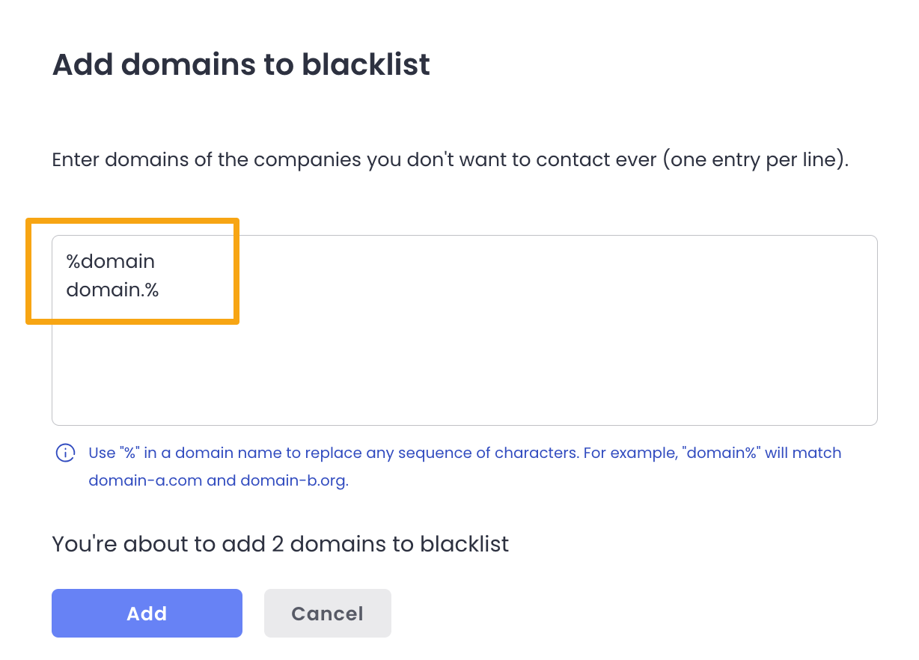Viewport: 919px width, 660px height.
Task: Click the info icon beside the hint
Action: [66, 453]
